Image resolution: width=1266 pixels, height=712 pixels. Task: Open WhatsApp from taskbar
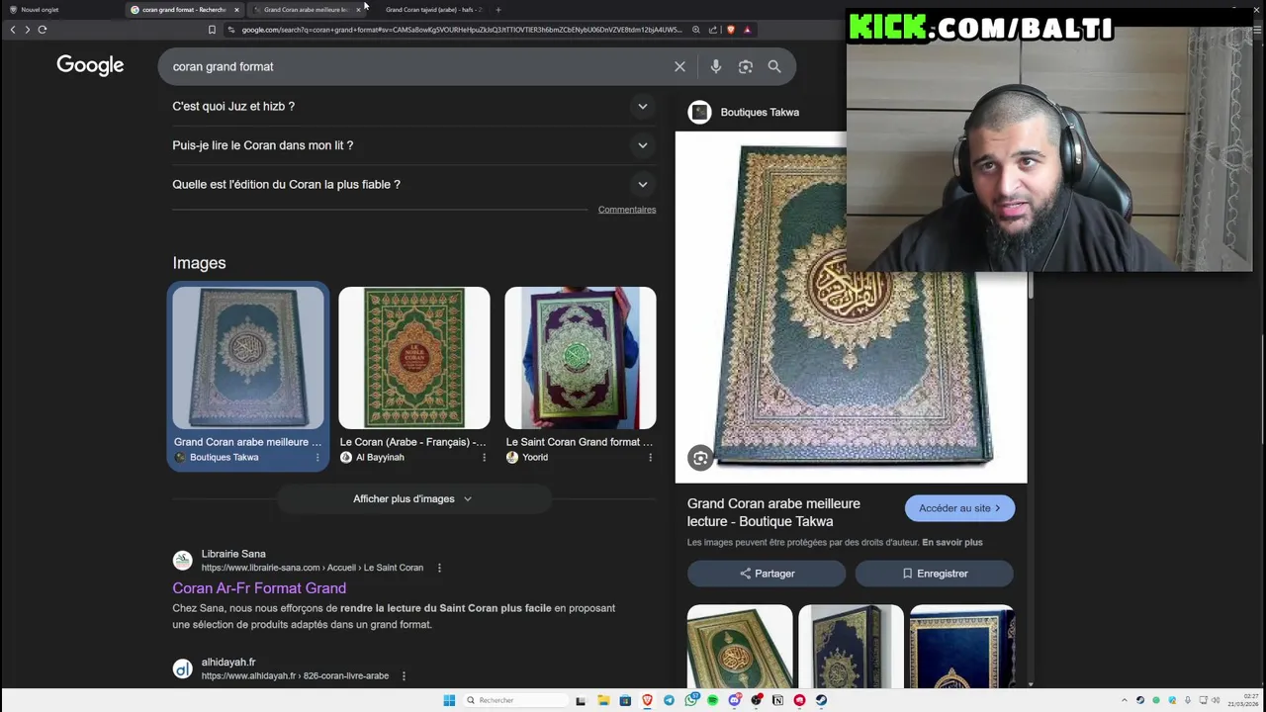[x=691, y=700]
